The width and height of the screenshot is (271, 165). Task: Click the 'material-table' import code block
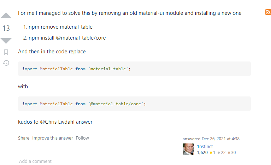(x=134, y=69)
